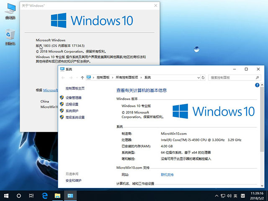Click the System window title icon
The height and width of the screenshot is (201, 268).
[62, 69]
